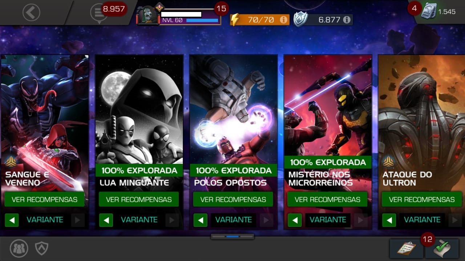Select previous variant for Sangue e Veneno
The image size is (465, 261).
click(12, 220)
